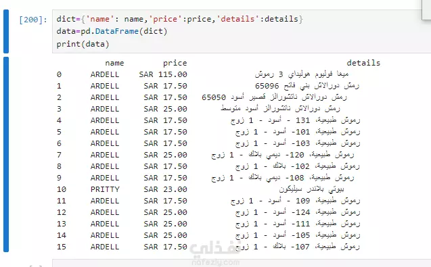Click on the print(data) line
The width and height of the screenshot is (431, 267).
pos(83,44)
